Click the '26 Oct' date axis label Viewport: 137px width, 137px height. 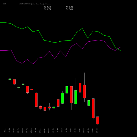coord(97,130)
